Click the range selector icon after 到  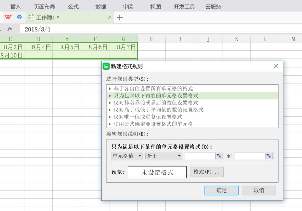pyautogui.click(x=268, y=156)
